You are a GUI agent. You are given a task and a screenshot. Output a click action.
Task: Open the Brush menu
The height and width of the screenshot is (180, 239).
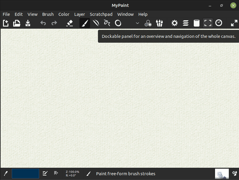coord(48,14)
